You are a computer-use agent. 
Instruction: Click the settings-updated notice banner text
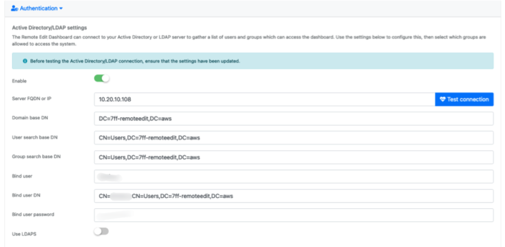pos(135,61)
